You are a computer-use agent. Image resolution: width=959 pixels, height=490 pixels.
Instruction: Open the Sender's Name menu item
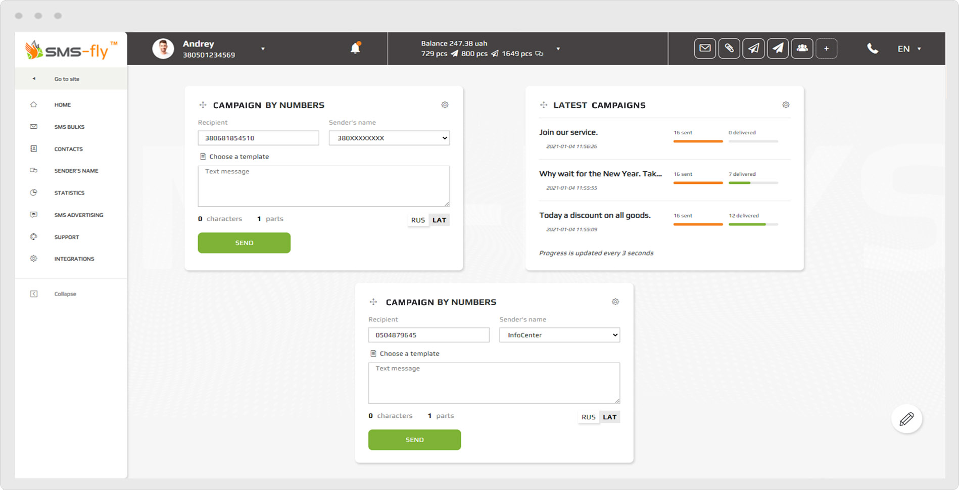point(76,171)
